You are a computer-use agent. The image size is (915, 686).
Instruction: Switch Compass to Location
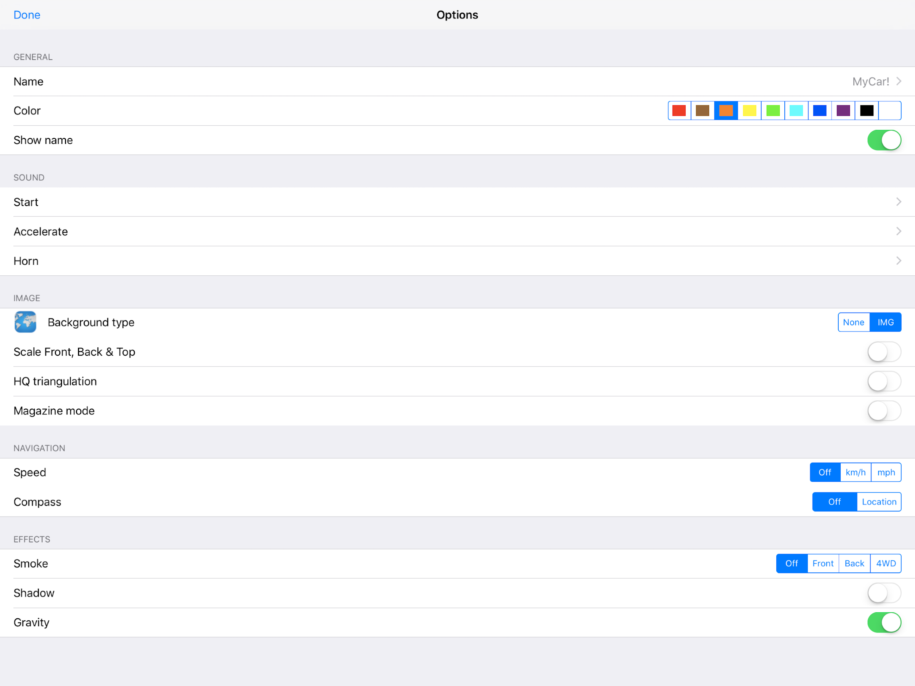point(878,501)
